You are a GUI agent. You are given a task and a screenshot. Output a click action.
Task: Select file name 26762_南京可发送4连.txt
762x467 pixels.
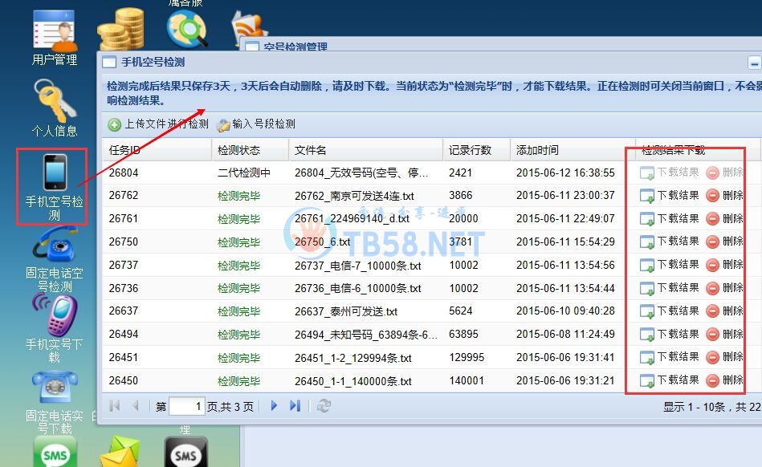click(x=354, y=196)
